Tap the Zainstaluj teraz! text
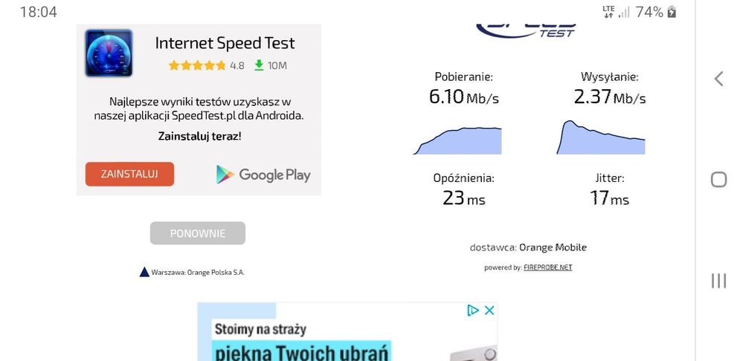 (199, 136)
